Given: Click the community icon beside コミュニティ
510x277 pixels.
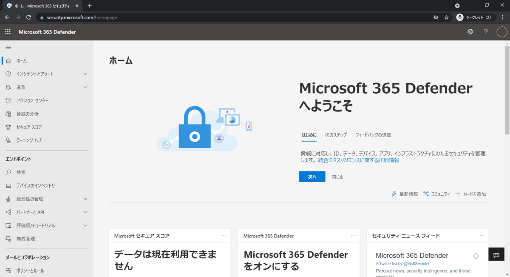Looking at the screenshot, I should point(426,194).
